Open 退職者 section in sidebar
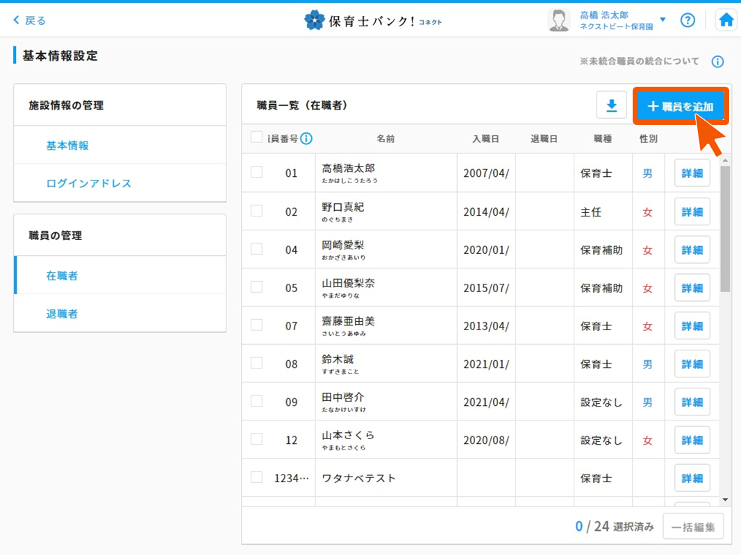 (62, 314)
